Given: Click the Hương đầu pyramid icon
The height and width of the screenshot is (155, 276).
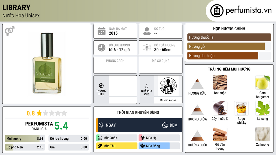Looking at the screenshot, I should click(197, 84).
